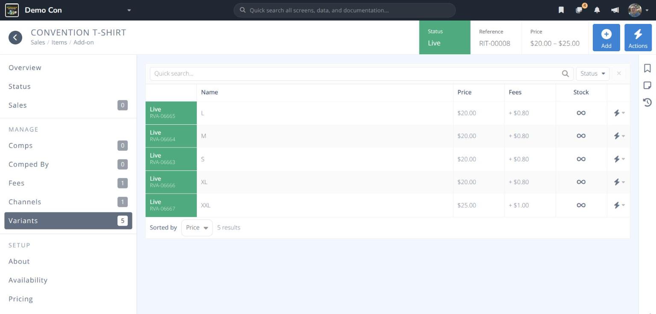Open Pricing under Setup
Viewport: 656px width, 314px height.
coord(68,299)
